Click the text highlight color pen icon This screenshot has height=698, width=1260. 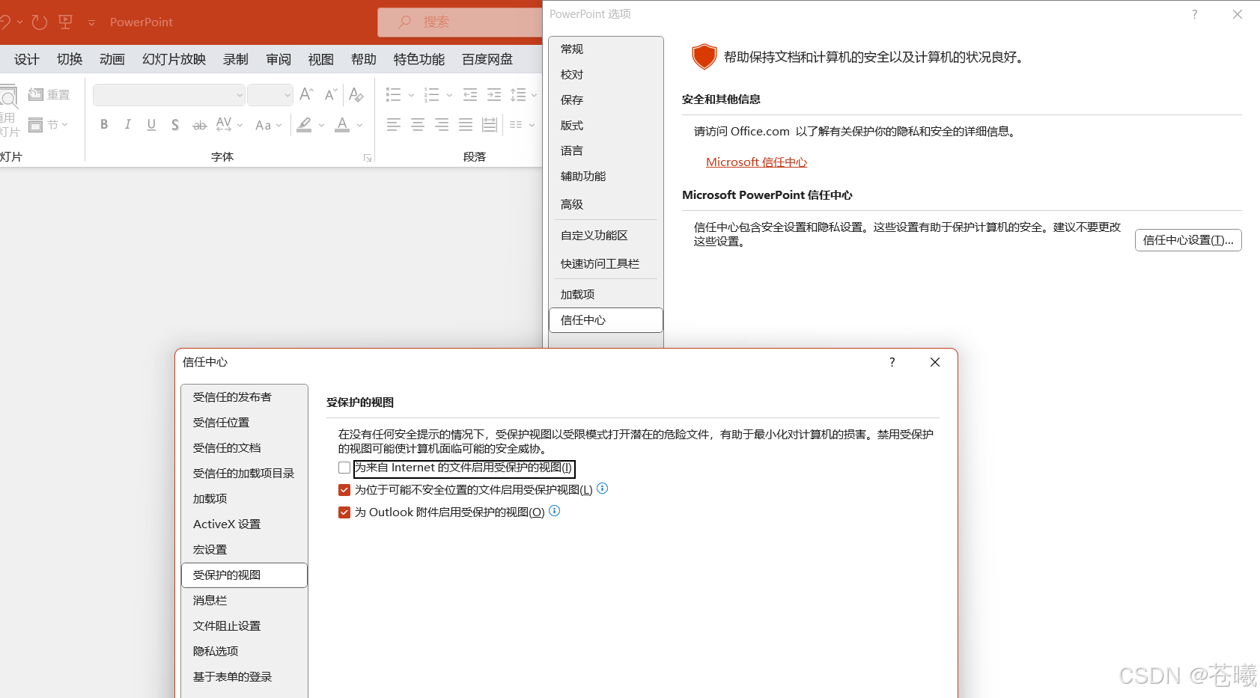(304, 125)
